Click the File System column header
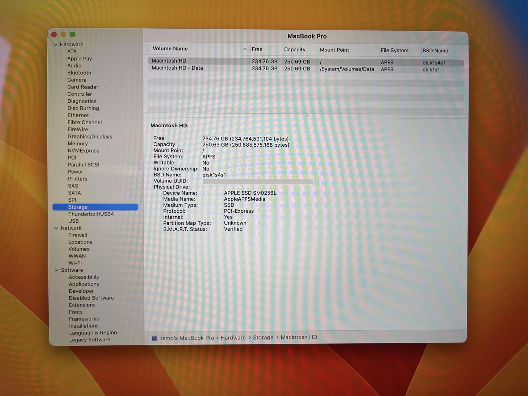Screen dimensions: 528x396 coord(394,50)
